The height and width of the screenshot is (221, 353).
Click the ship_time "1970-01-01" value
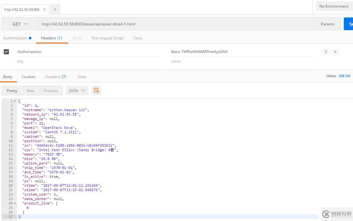62,168
